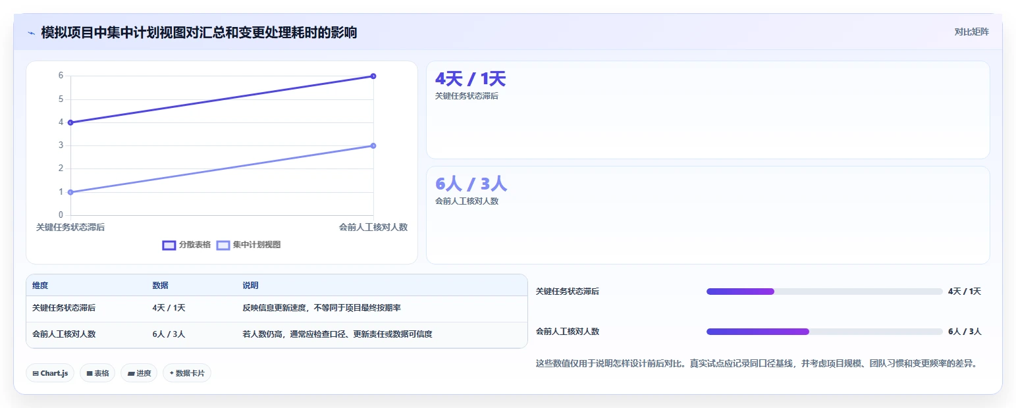Click the 会前人工核对人数 progress bar

pyautogui.click(x=824, y=332)
